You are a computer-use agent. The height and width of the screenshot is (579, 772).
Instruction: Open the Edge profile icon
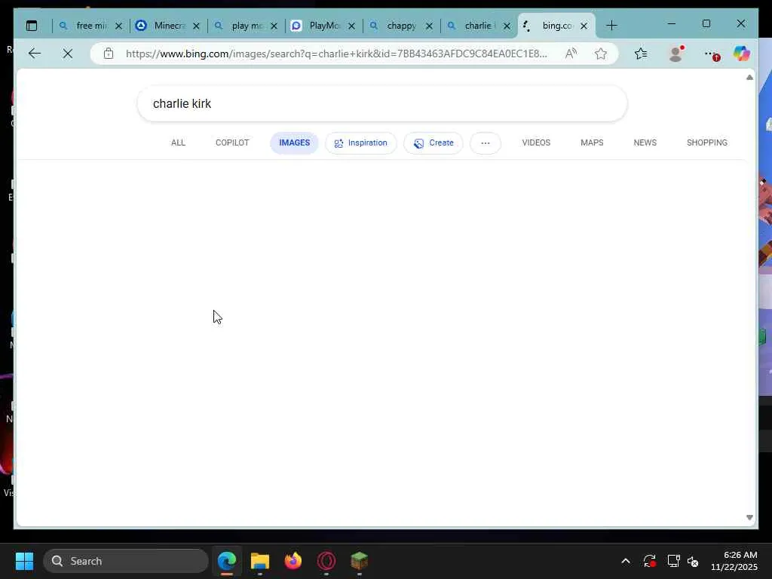coord(676,54)
